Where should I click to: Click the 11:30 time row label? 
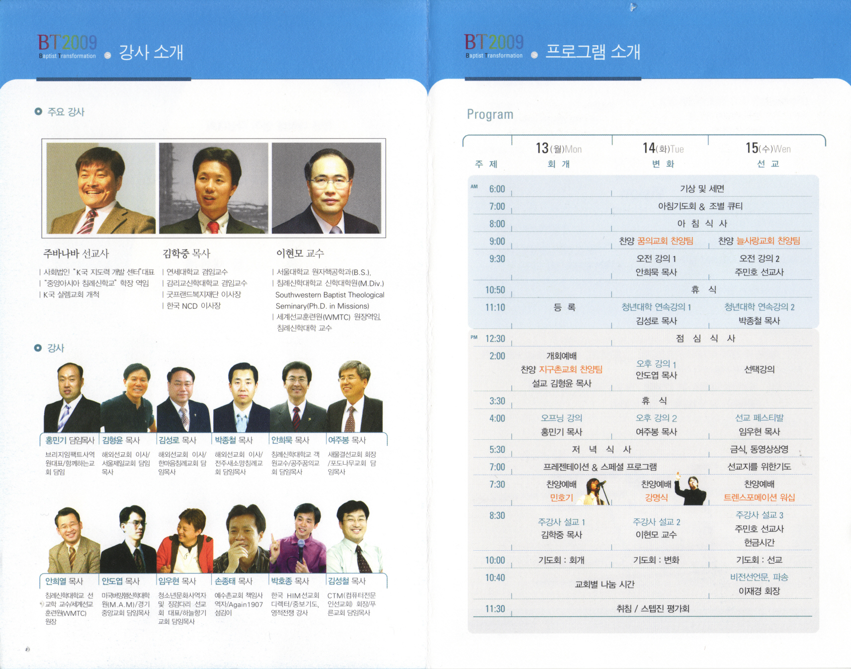coord(495,609)
